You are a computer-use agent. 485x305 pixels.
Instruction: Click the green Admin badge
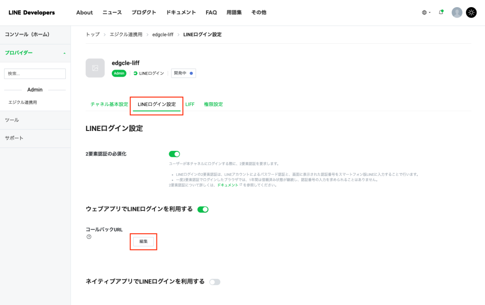click(x=119, y=73)
